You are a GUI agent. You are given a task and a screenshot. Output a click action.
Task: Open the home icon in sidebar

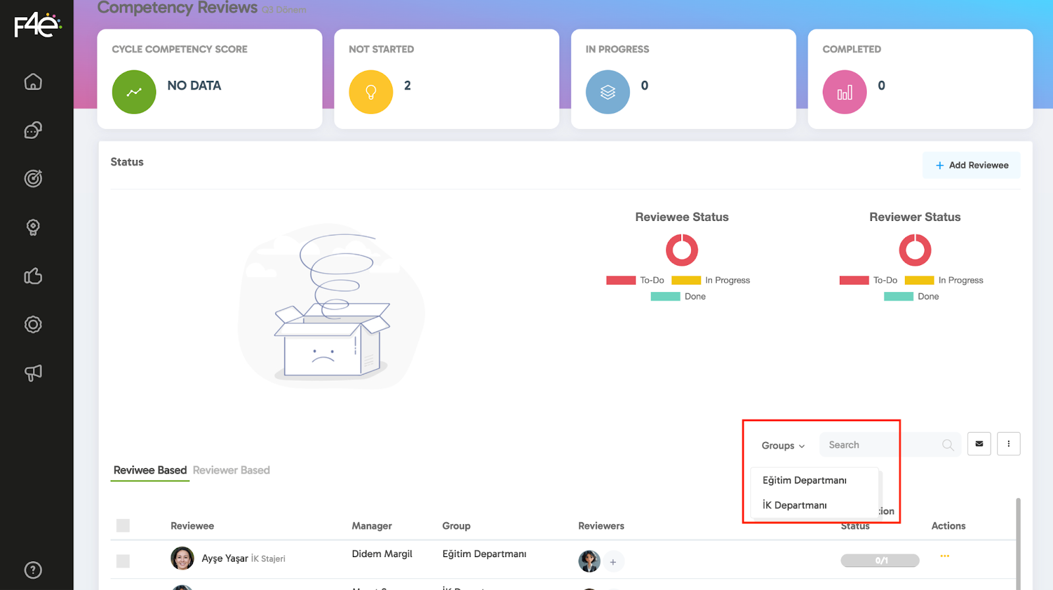pos(33,82)
